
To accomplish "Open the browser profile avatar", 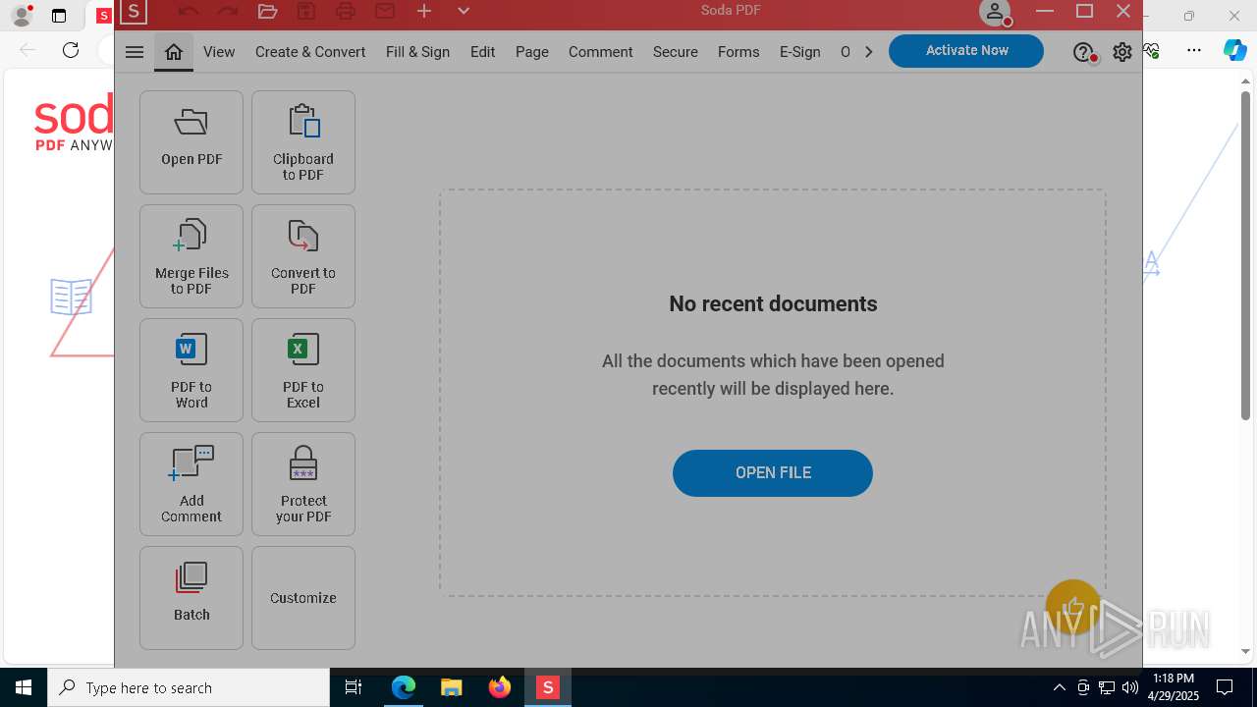I will (x=21, y=16).
